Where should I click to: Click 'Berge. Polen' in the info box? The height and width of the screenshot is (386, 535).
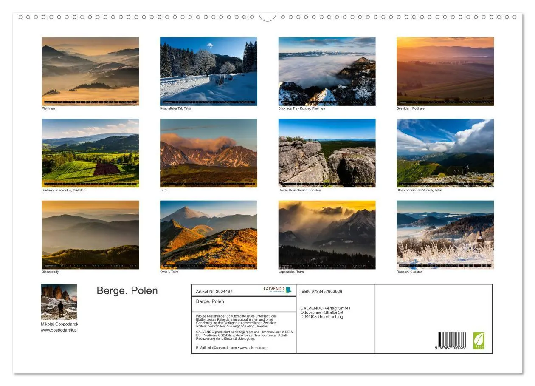point(210,301)
